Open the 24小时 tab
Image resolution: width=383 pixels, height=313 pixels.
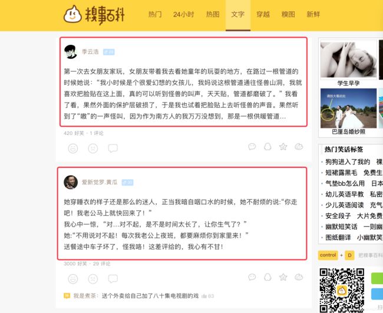click(184, 14)
